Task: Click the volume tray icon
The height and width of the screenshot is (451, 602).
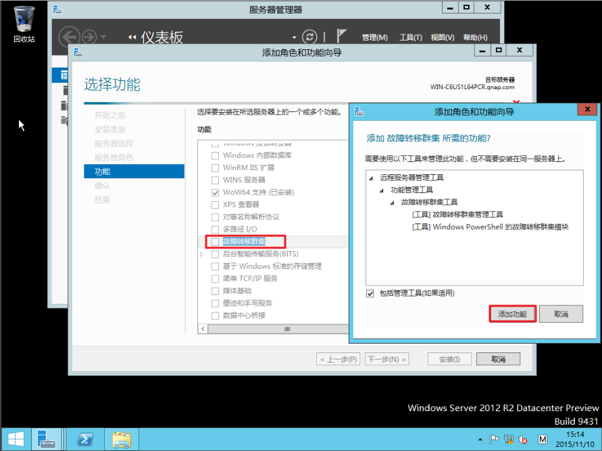Action: click(x=523, y=440)
